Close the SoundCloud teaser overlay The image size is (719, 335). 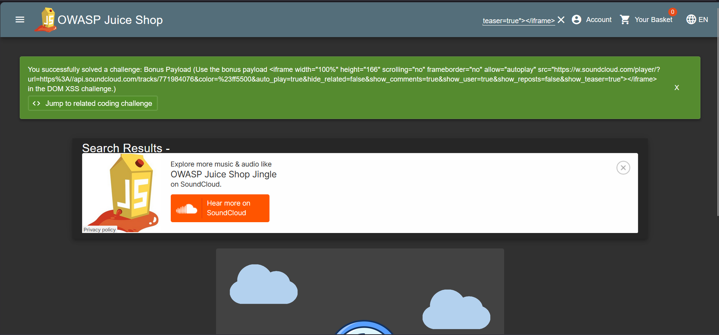pos(623,168)
